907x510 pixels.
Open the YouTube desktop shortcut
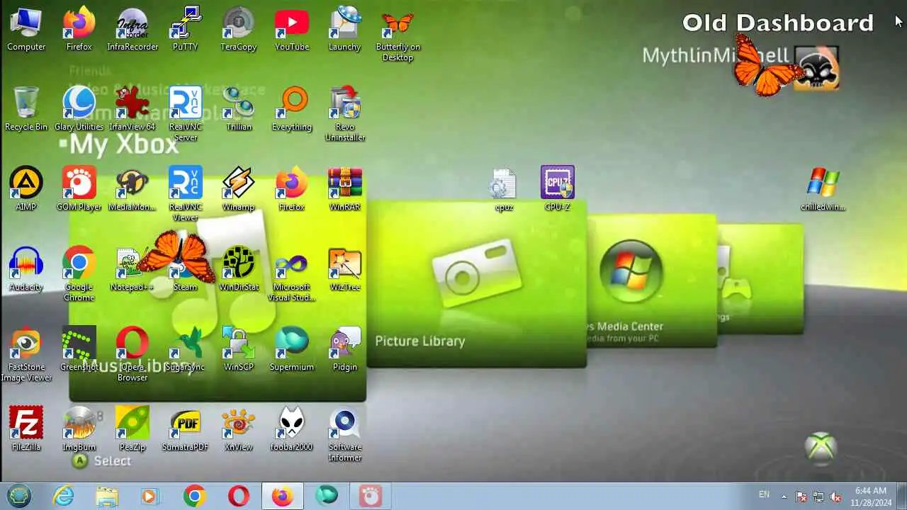(x=292, y=29)
